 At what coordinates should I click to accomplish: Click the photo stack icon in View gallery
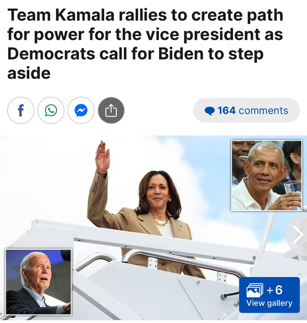pos(255,290)
